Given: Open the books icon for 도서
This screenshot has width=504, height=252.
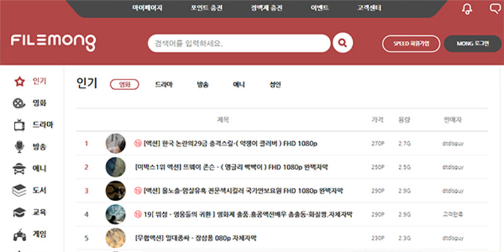Looking at the screenshot, I should 20,190.
